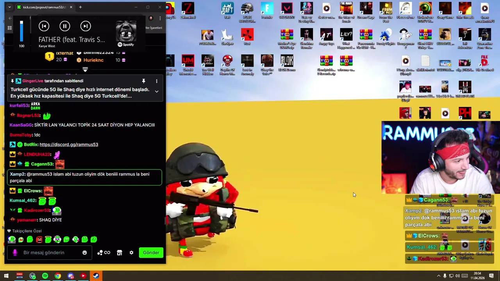Open DREAD FLATS desktop icon
The height and width of the screenshot is (281, 500).
(465, 89)
